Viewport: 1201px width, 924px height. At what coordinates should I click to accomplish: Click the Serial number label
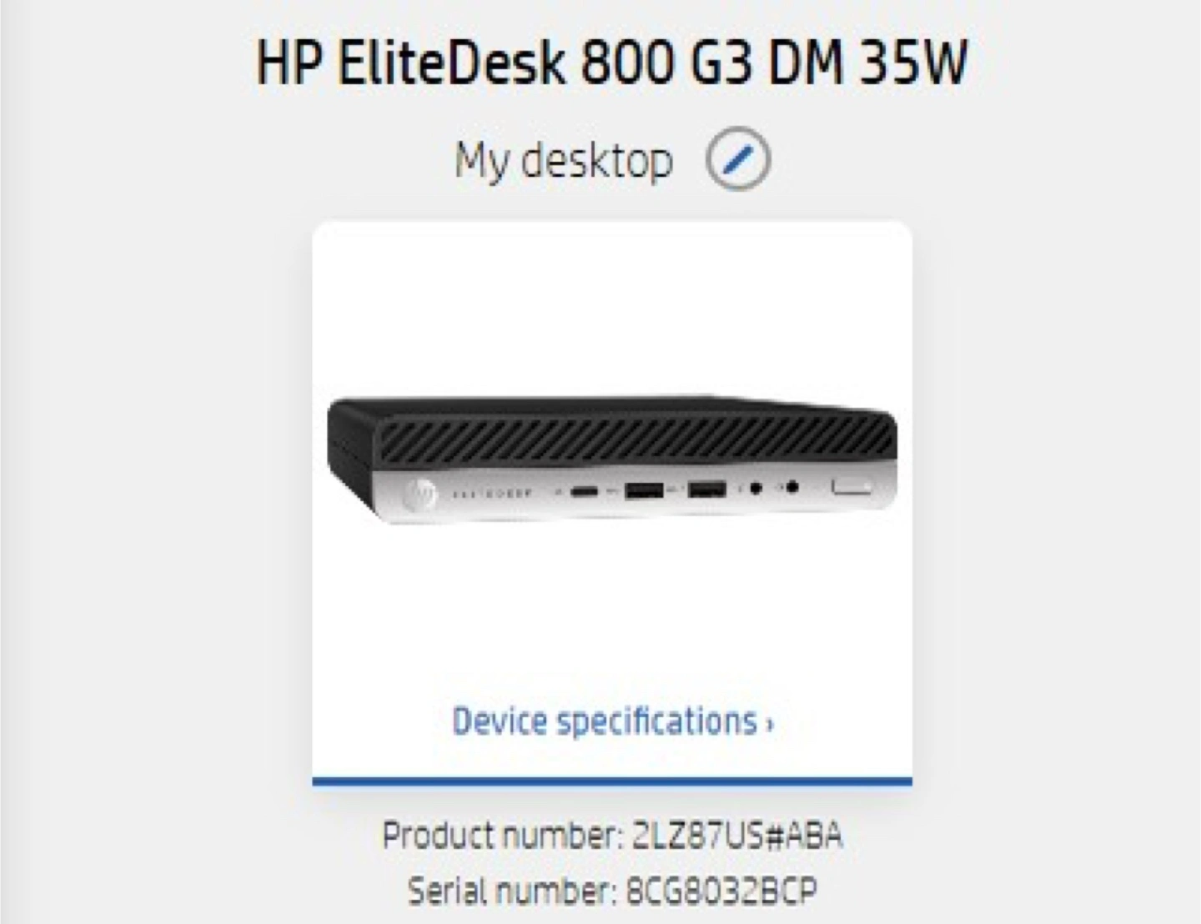coord(513,891)
